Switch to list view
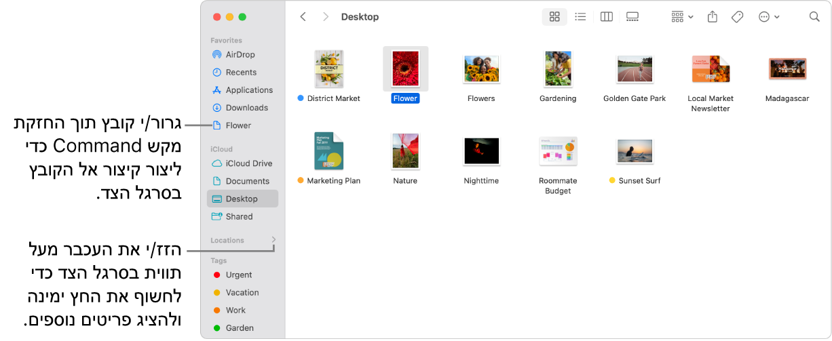Viewport: 832px width, 341px height. coord(580,17)
